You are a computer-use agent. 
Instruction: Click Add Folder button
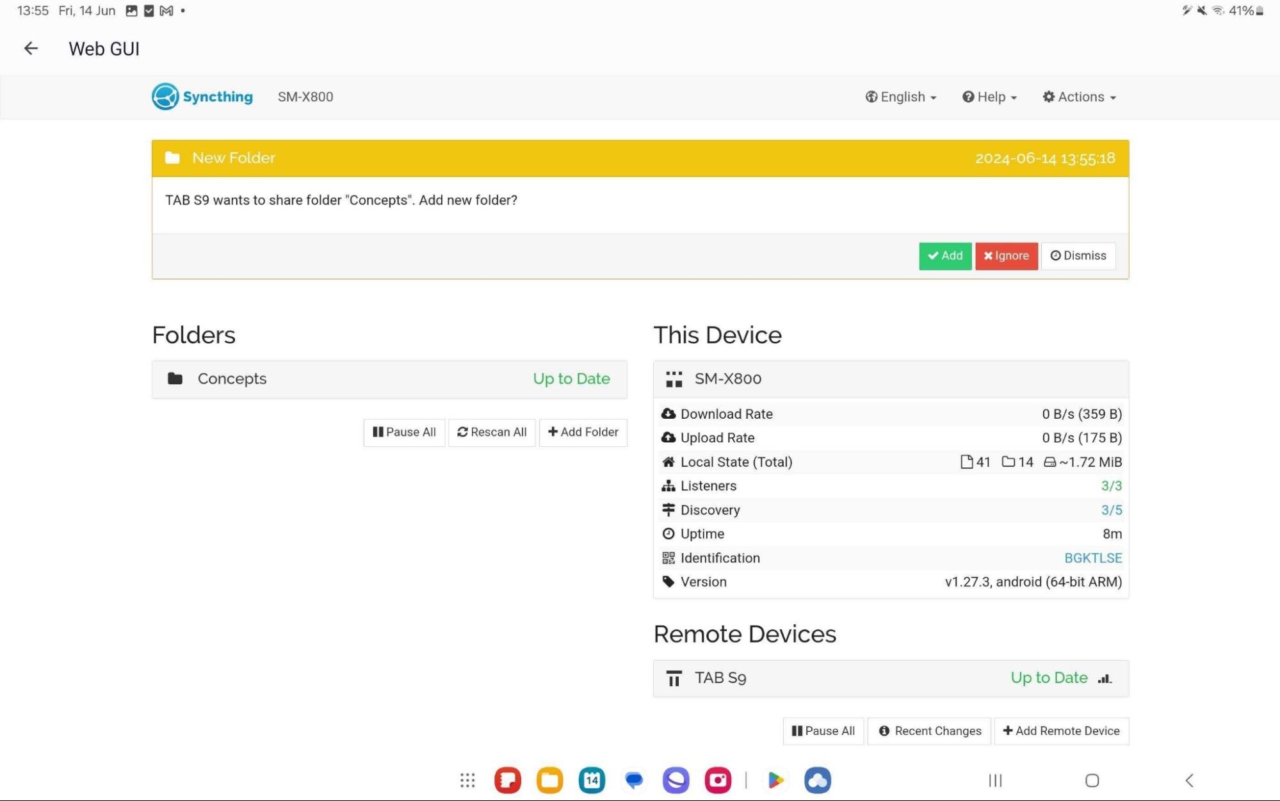tap(583, 432)
